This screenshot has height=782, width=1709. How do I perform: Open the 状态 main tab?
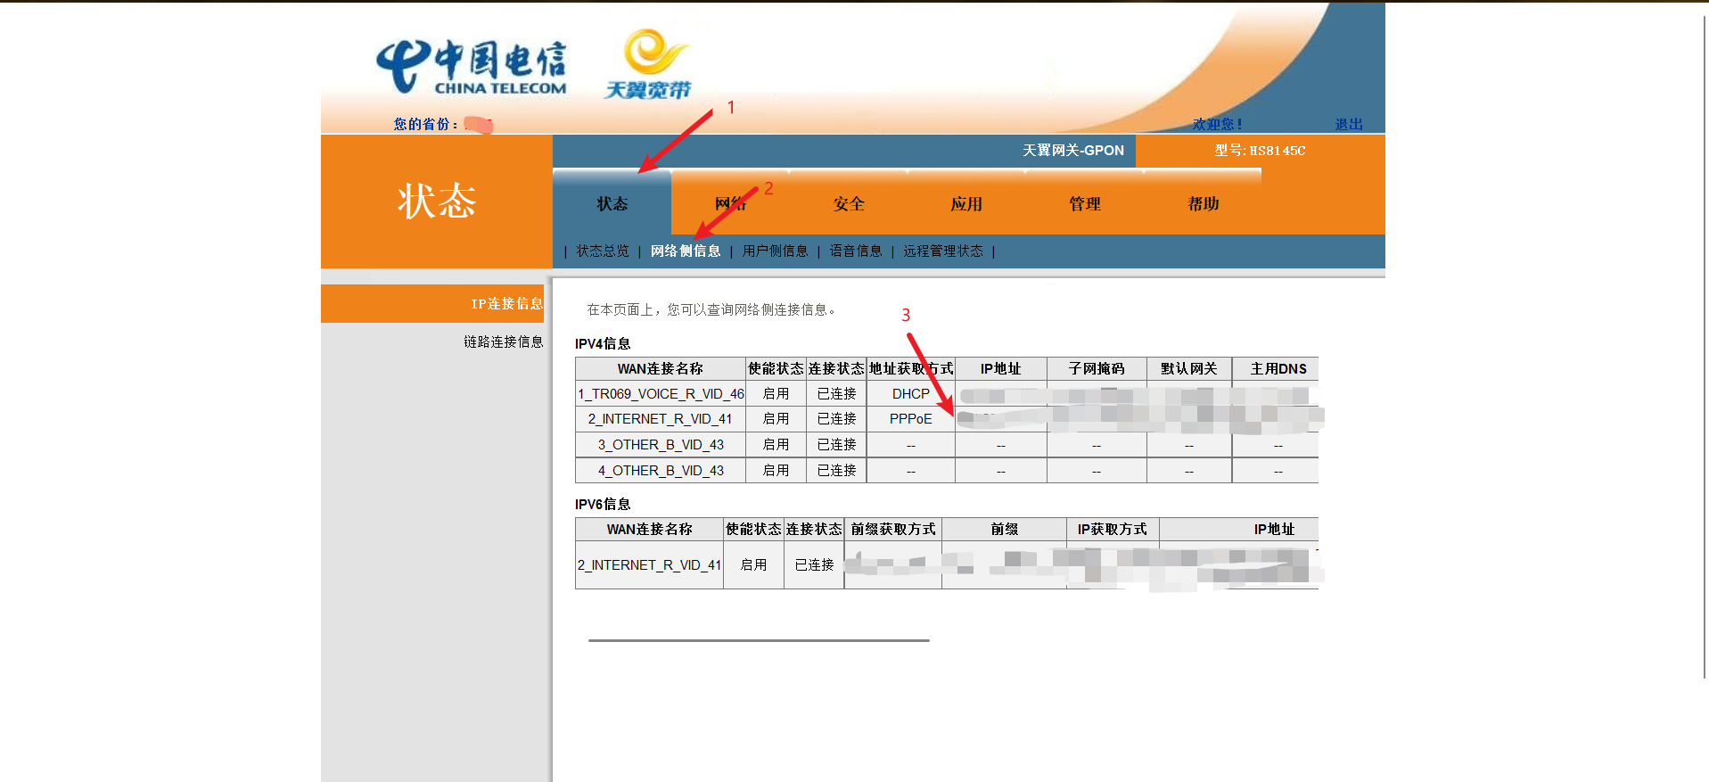612,204
